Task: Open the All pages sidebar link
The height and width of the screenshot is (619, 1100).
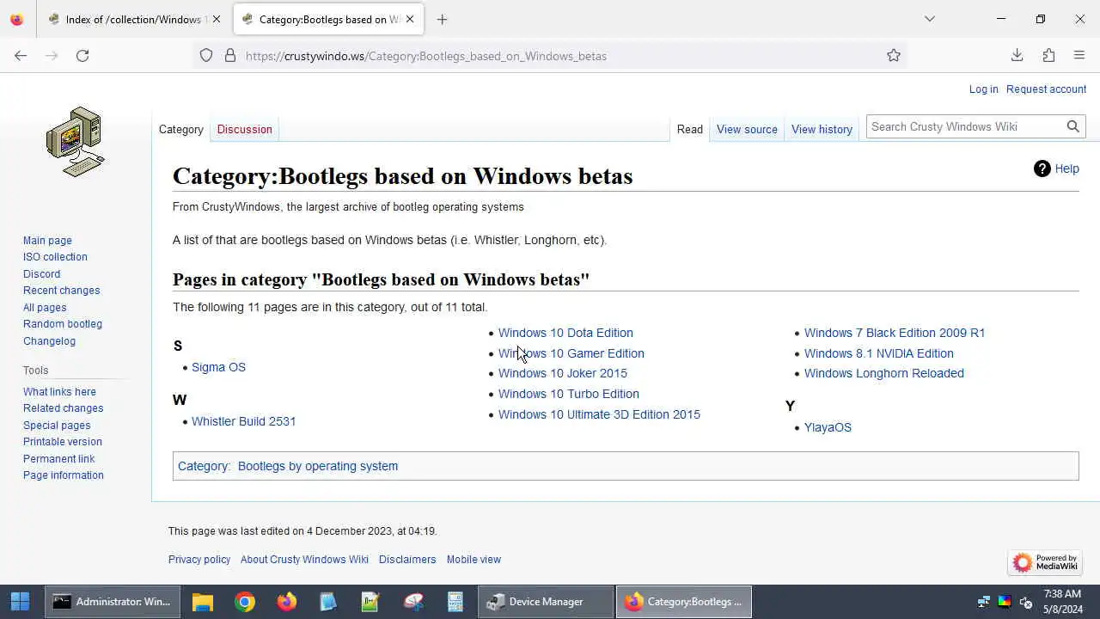Action: [x=45, y=308]
